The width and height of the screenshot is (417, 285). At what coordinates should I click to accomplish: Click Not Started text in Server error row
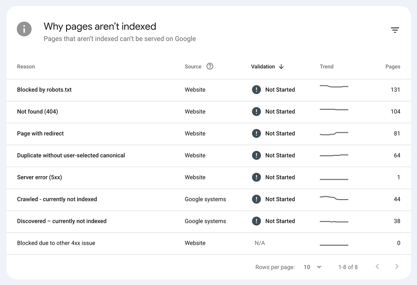tap(280, 177)
